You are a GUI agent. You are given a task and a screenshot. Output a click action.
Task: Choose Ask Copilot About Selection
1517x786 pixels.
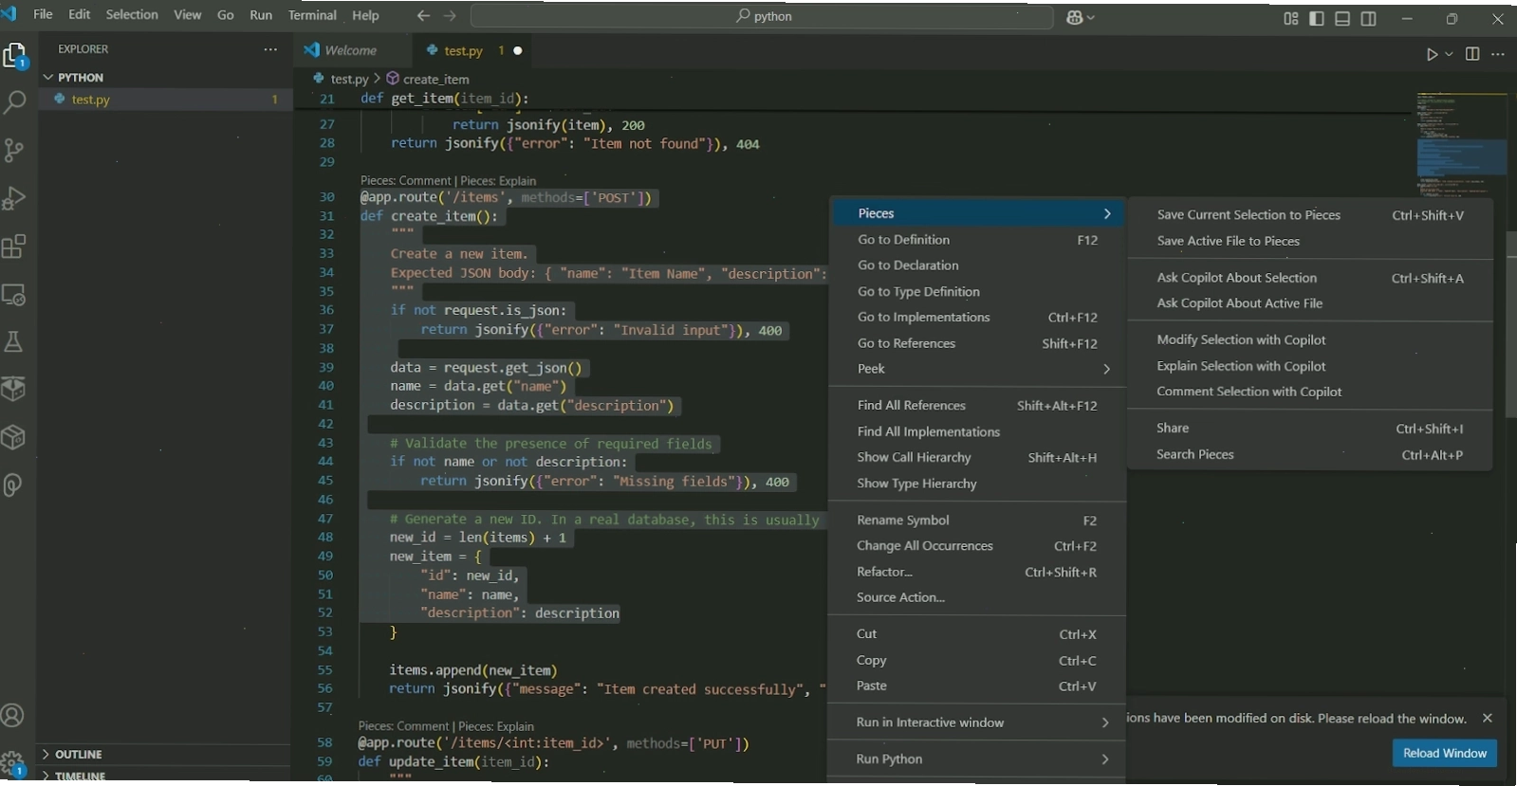(1309, 278)
